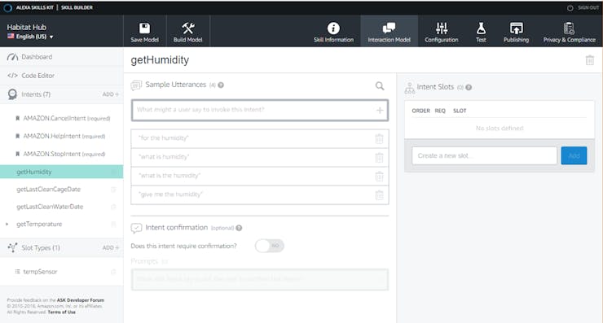
Task: Delete the "what is the humidity" utterance
Action: [x=379, y=177]
